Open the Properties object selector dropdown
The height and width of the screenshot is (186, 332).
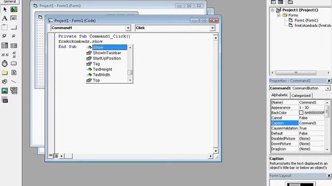(328, 88)
